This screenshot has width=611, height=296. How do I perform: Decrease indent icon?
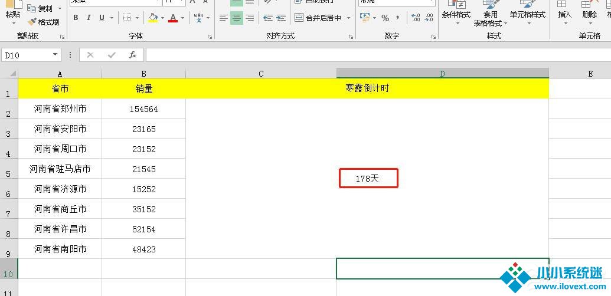pyautogui.click(x=267, y=18)
